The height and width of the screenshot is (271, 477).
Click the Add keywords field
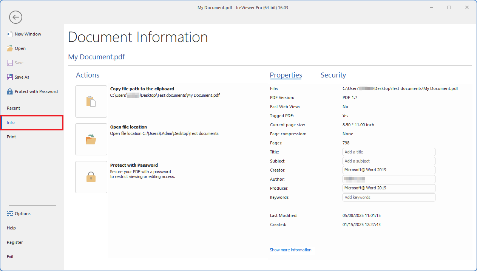pos(389,197)
